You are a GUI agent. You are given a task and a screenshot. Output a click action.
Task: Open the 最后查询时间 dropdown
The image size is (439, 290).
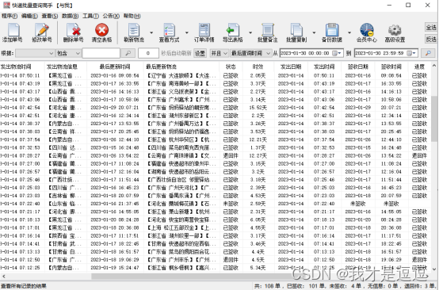tap(250, 53)
